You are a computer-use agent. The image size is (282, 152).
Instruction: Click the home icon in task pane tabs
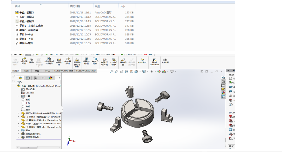[x=223, y=78]
